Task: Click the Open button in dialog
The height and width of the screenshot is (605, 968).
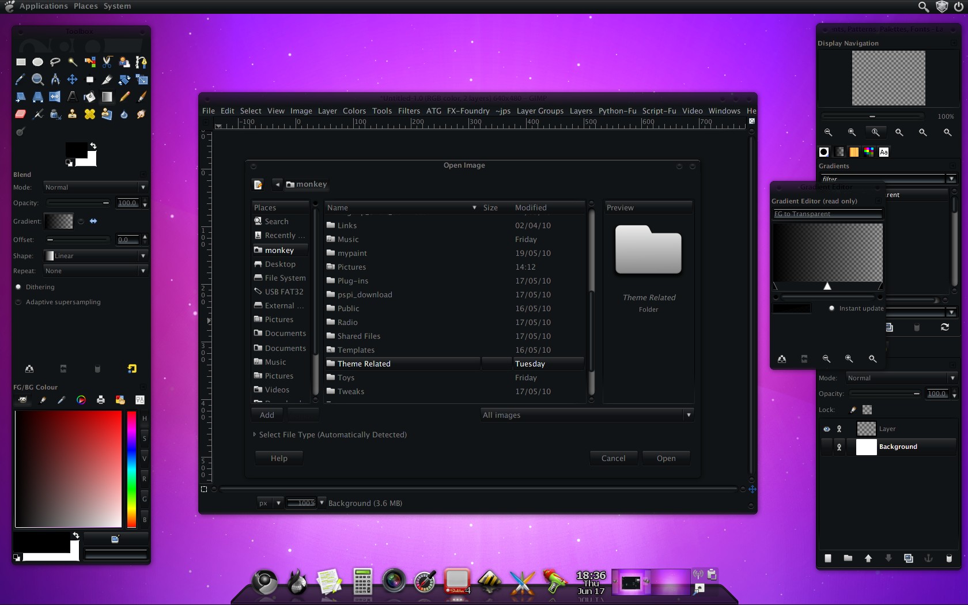Action: point(666,458)
